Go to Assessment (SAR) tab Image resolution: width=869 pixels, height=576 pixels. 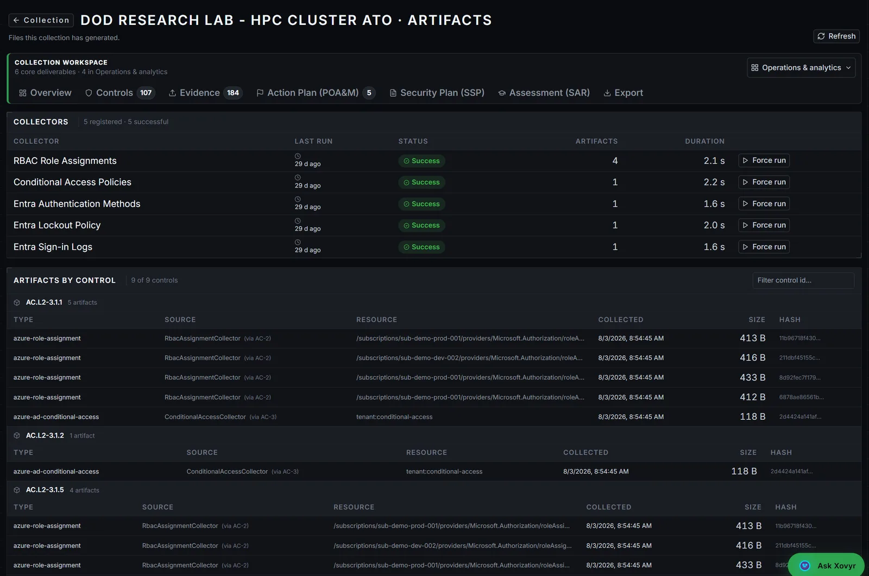(x=544, y=93)
